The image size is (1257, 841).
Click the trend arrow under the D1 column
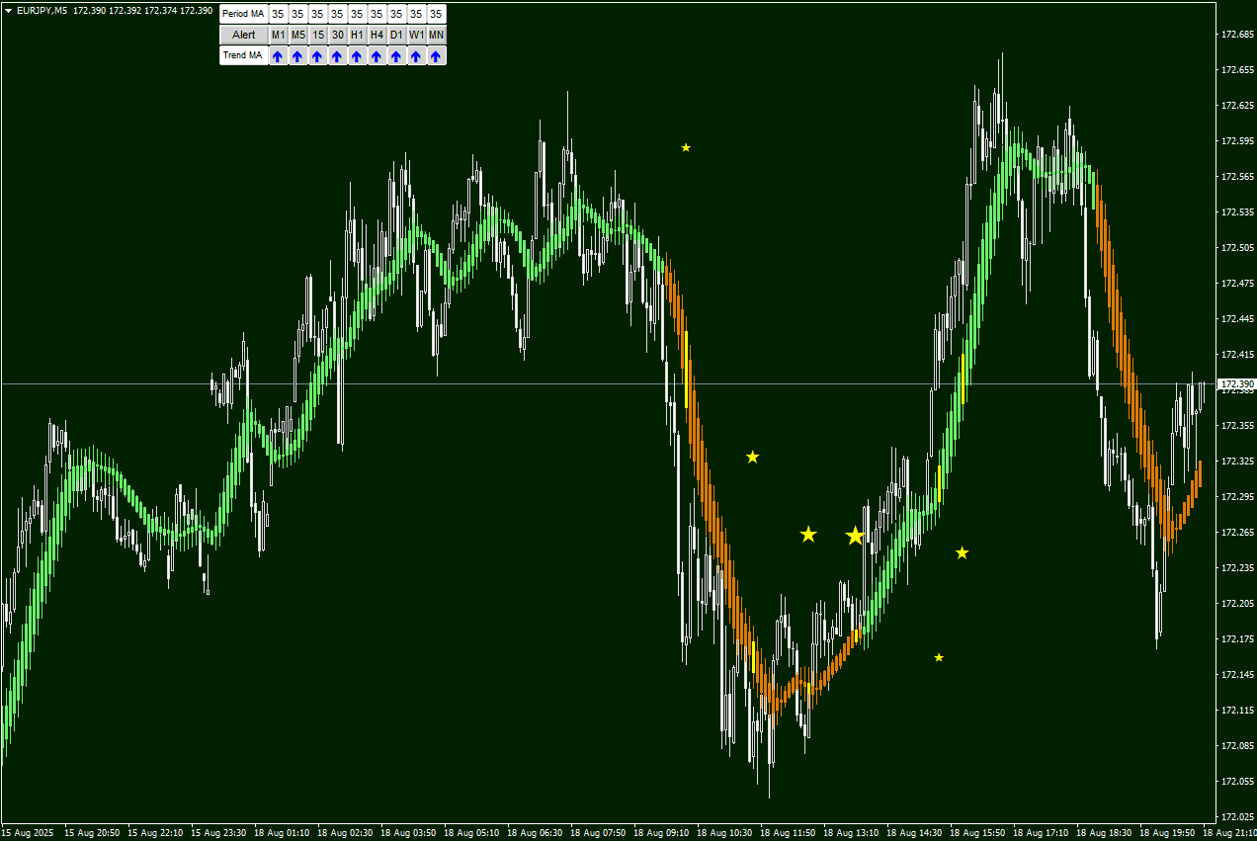[x=396, y=56]
